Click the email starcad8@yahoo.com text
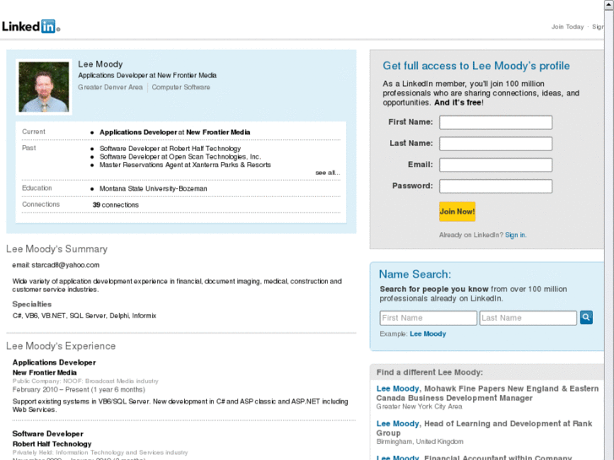This screenshot has width=614, height=460. pos(56,265)
